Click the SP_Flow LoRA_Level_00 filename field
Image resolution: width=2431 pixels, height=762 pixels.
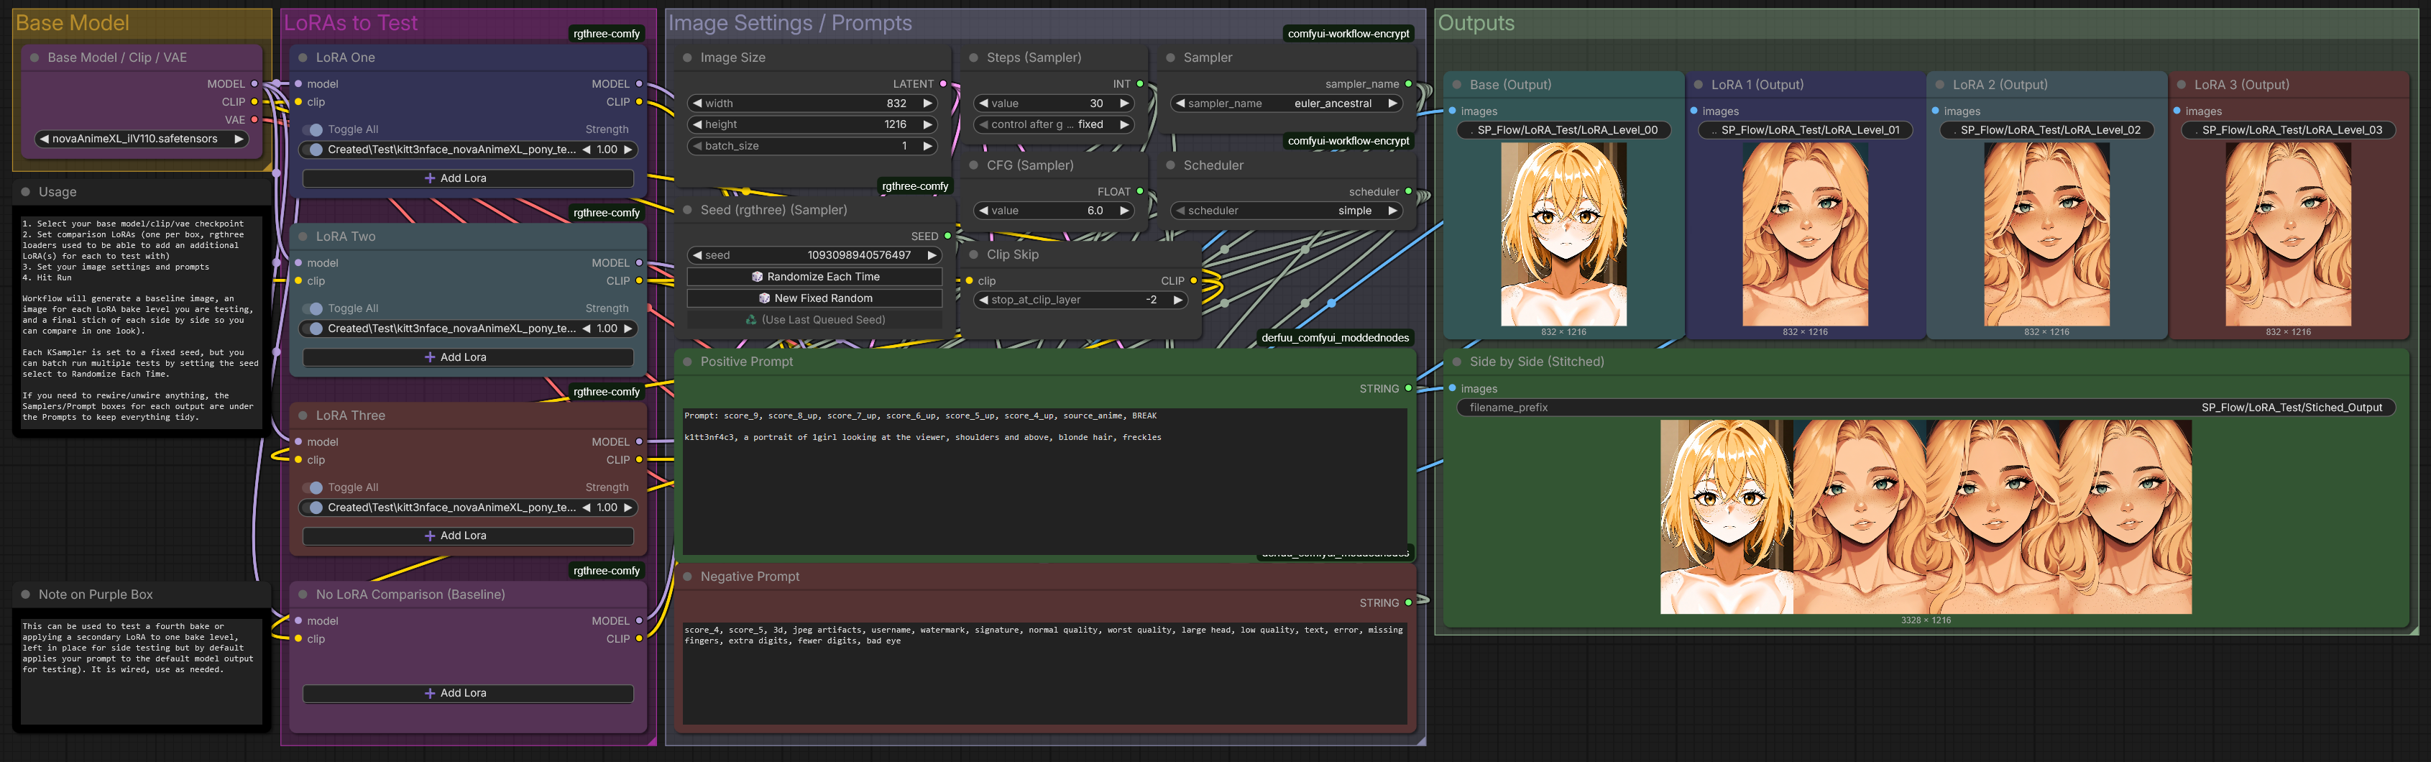(1565, 130)
